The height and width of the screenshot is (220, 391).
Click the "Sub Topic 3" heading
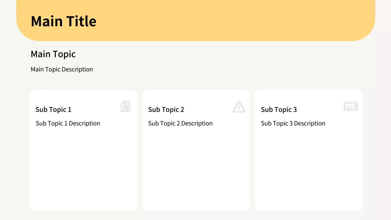(x=279, y=110)
